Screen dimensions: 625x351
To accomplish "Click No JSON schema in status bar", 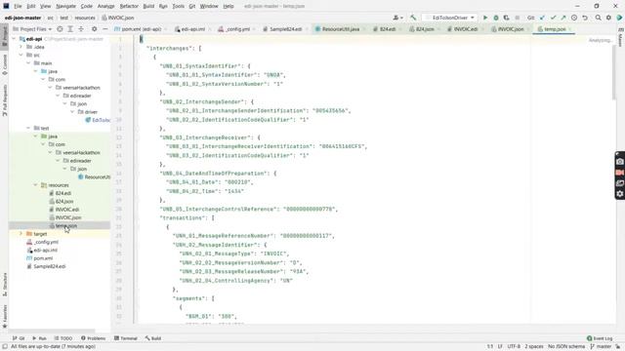I will click(566, 347).
